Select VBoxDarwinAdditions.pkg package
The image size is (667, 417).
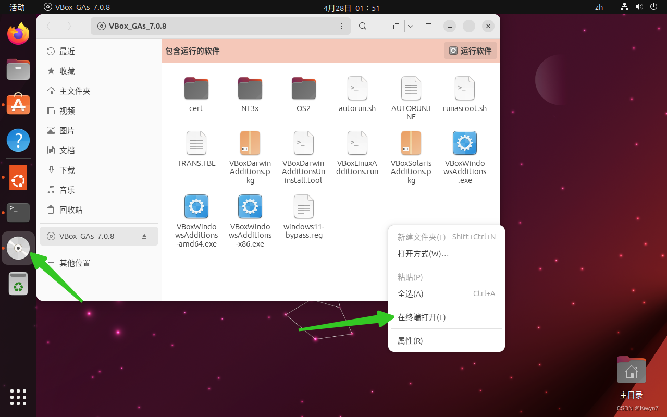(x=250, y=157)
